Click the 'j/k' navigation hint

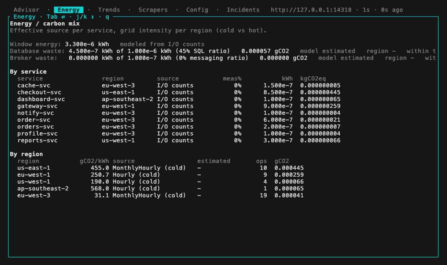[x=81, y=17]
